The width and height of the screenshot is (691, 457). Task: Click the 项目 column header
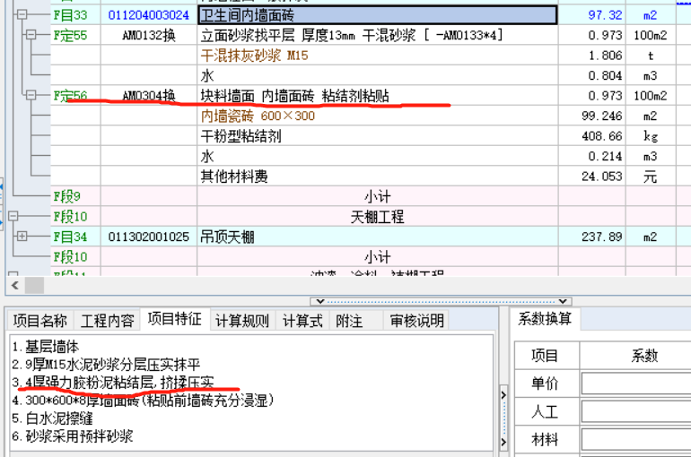[545, 356]
